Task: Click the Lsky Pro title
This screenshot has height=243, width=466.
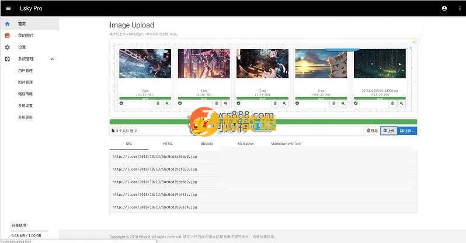Action: pos(31,8)
